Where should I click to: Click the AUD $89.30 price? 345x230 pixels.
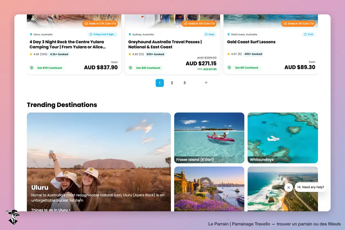[300, 67]
